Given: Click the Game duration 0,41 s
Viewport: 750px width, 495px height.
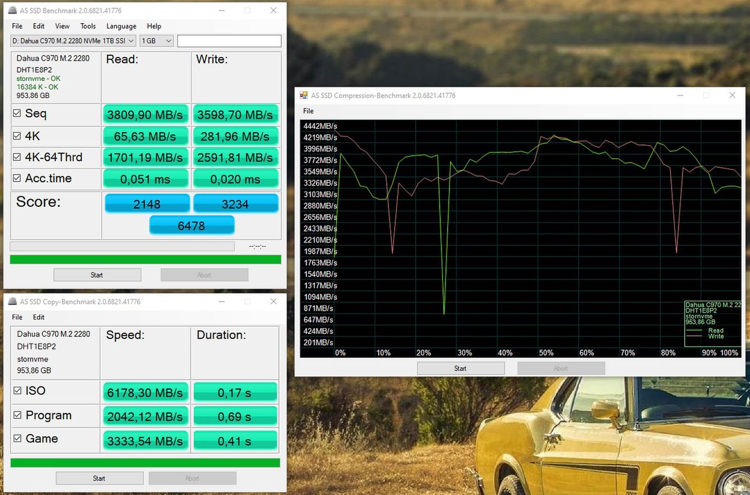Looking at the screenshot, I should tap(235, 441).
